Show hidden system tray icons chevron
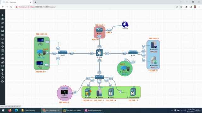202x113 pixels. 172,110
